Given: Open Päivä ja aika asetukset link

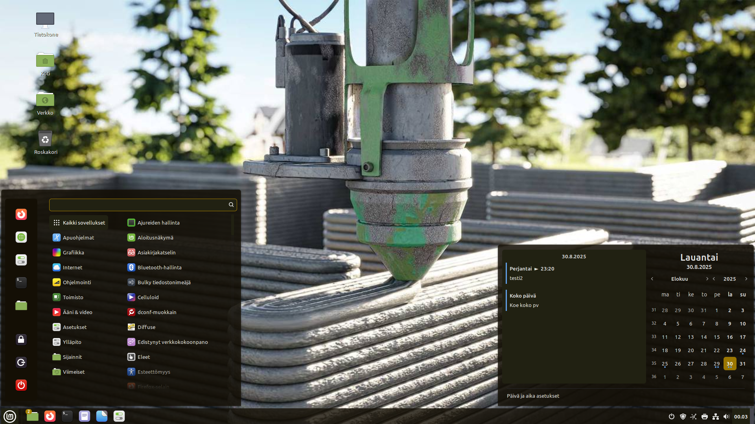Looking at the screenshot, I should (532, 396).
